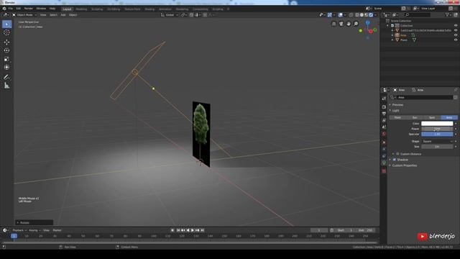
Task: Open the Output properties tab
Action: point(384,114)
